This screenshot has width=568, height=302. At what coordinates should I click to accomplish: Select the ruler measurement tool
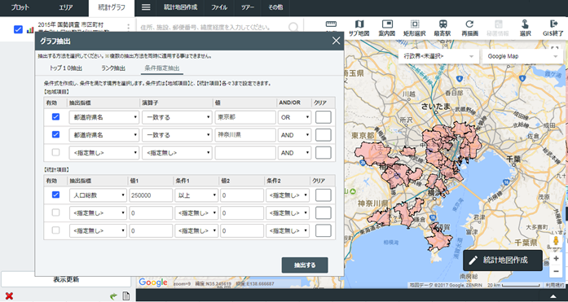[x=331, y=24]
